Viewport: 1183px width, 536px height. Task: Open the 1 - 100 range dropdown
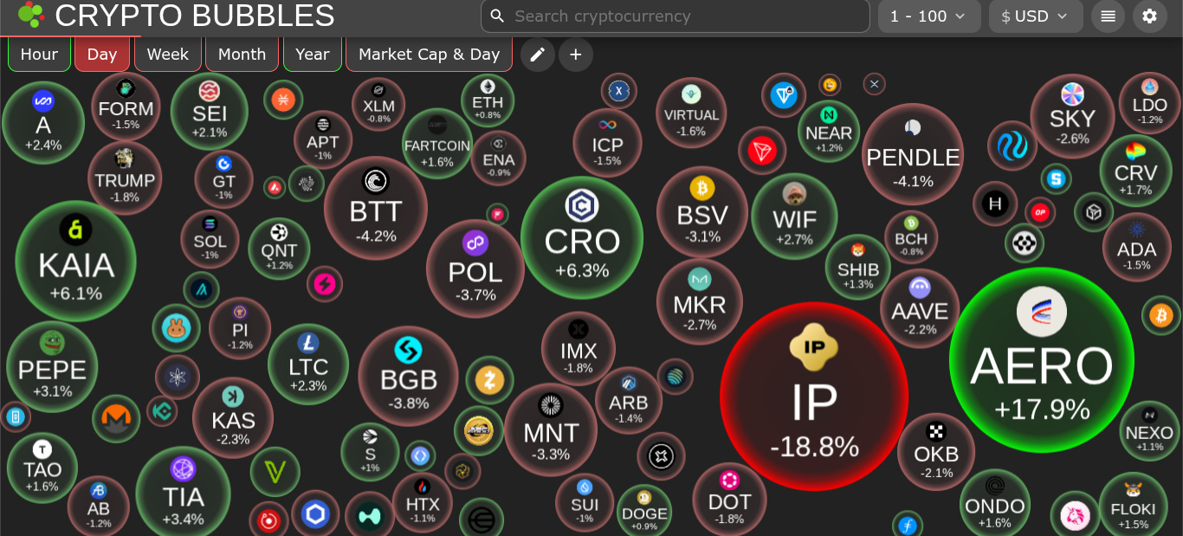[x=929, y=16]
